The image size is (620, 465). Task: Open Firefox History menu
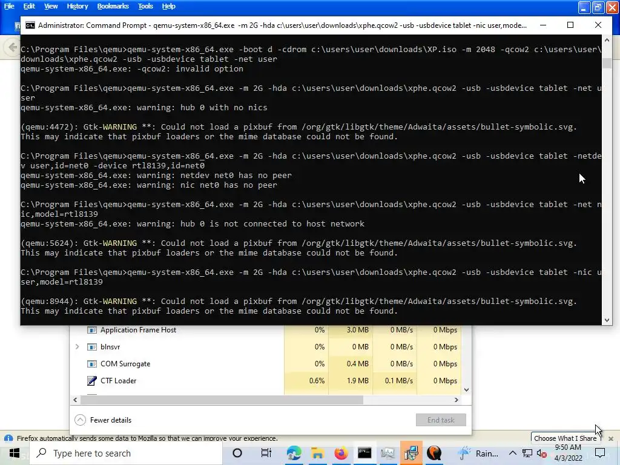pyautogui.click(x=77, y=6)
